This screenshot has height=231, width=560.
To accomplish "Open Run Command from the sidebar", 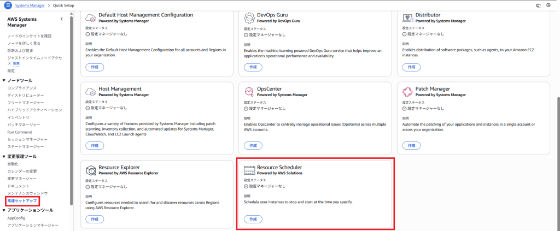I will pyautogui.click(x=20, y=132).
